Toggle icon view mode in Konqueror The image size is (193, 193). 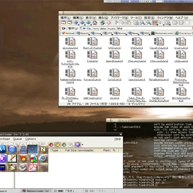[x=155, y=23]
